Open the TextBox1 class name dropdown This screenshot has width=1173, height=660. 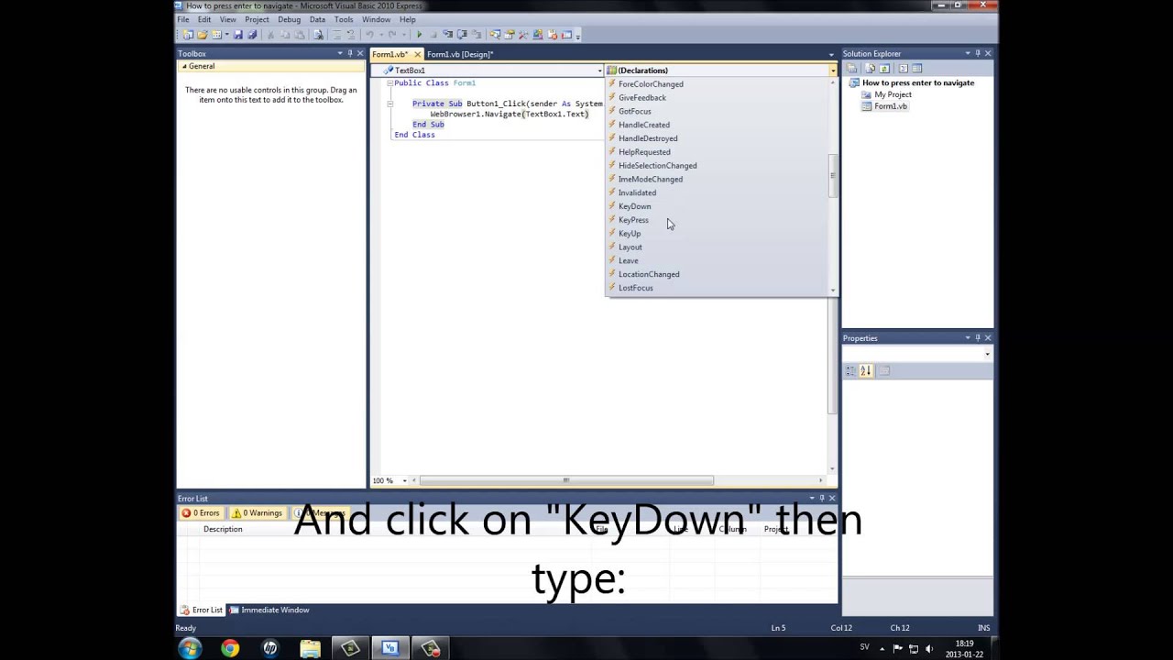(599, 71)
